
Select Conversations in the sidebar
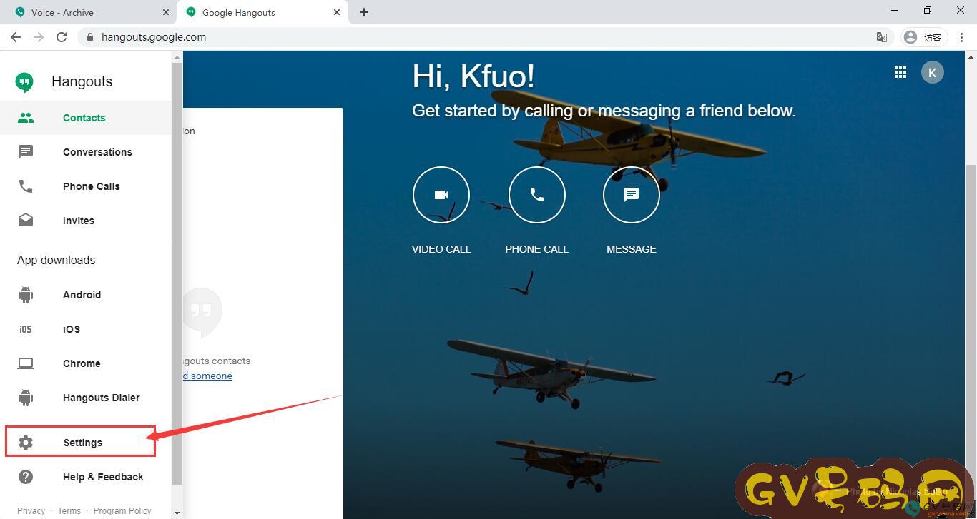(97, 152)
